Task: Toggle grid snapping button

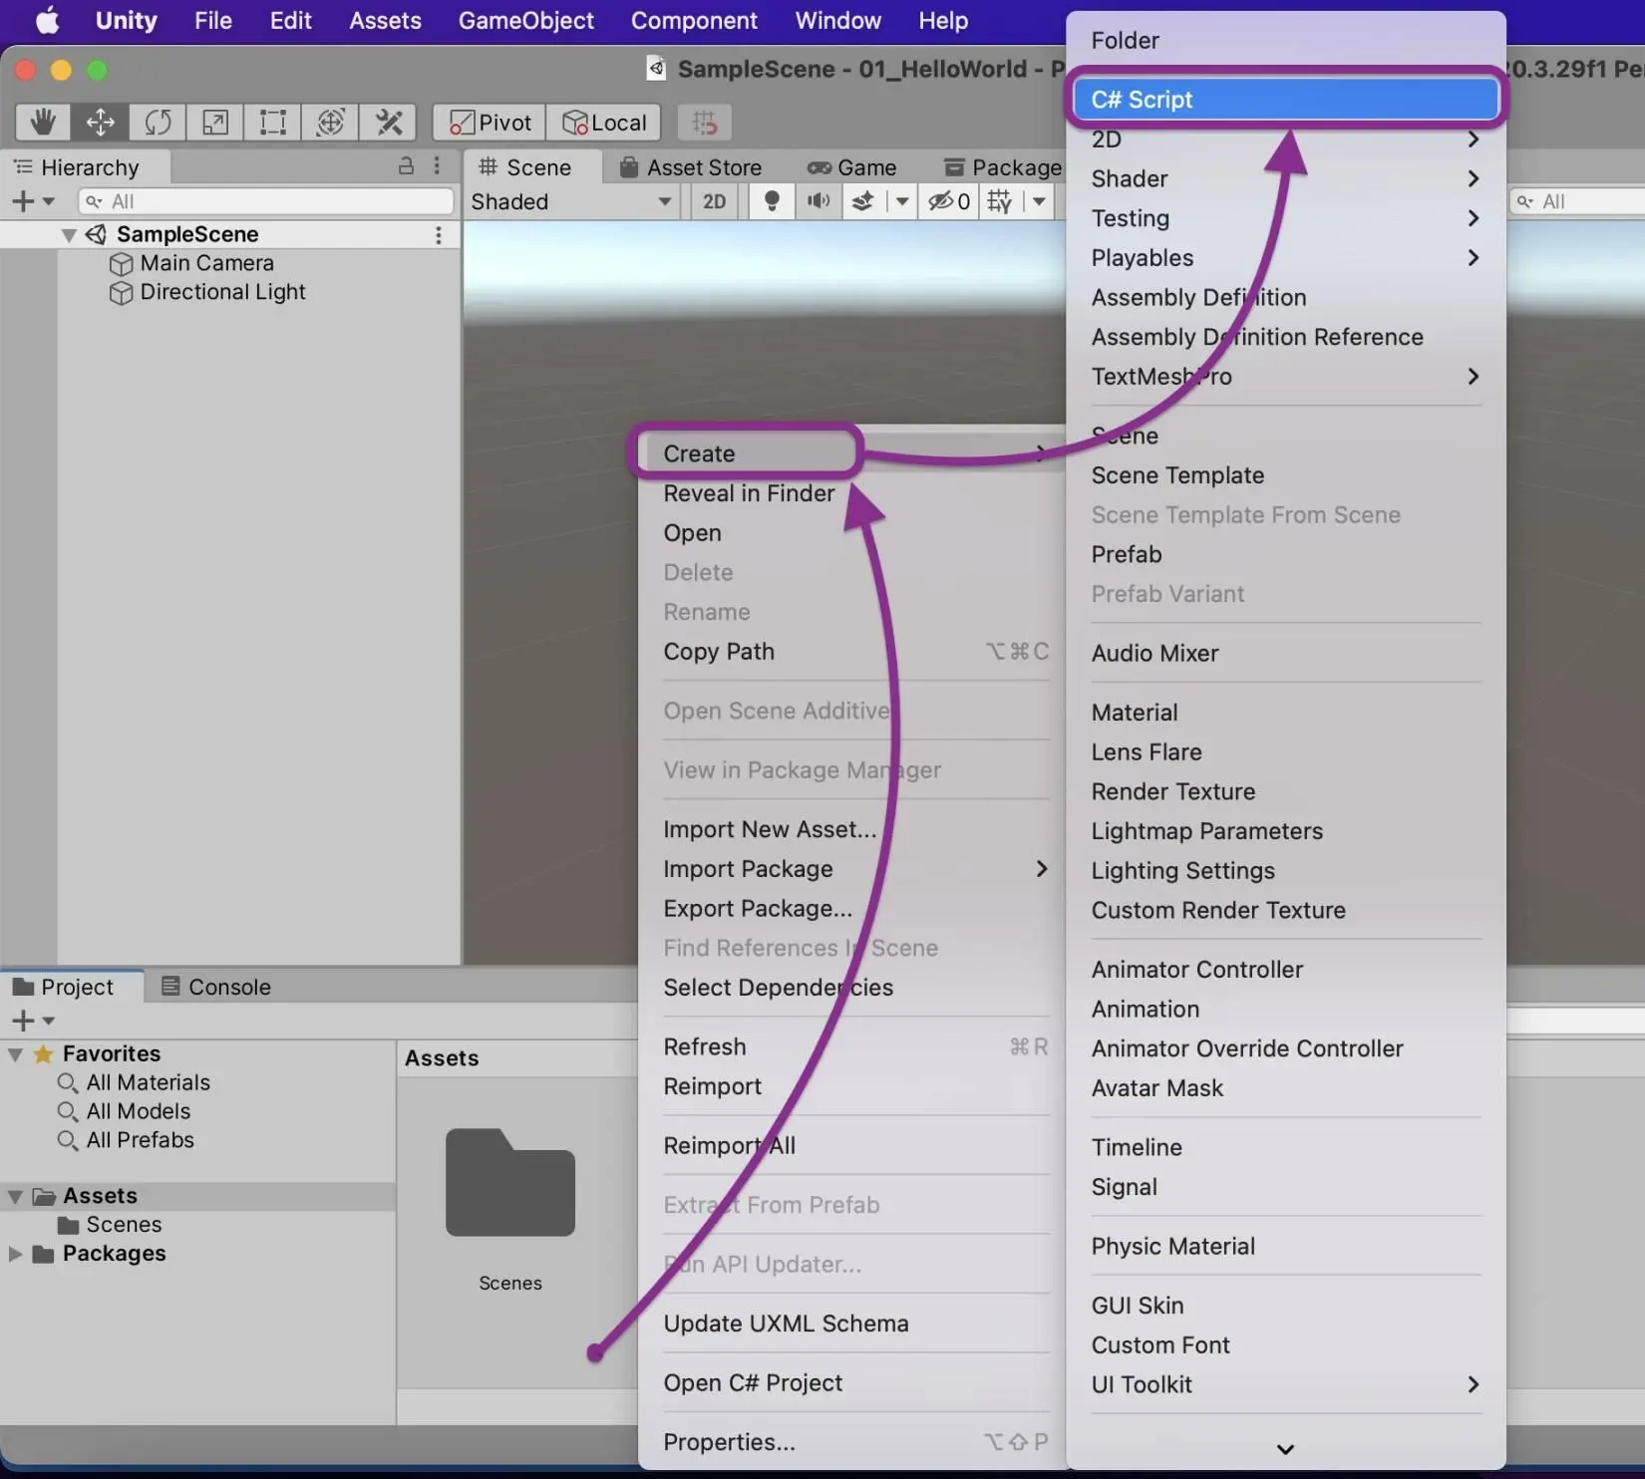Action: click(x=705, y=123)
